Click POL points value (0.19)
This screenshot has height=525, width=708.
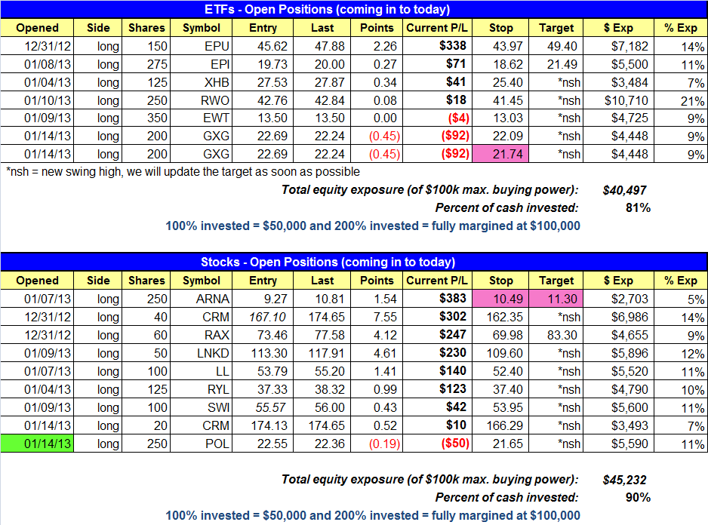[x=384, y=444]
